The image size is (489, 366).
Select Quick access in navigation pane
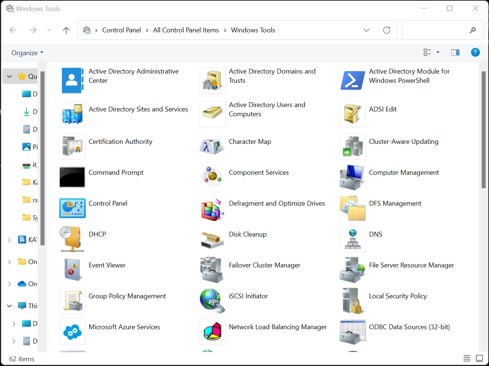tap(28, 77)
